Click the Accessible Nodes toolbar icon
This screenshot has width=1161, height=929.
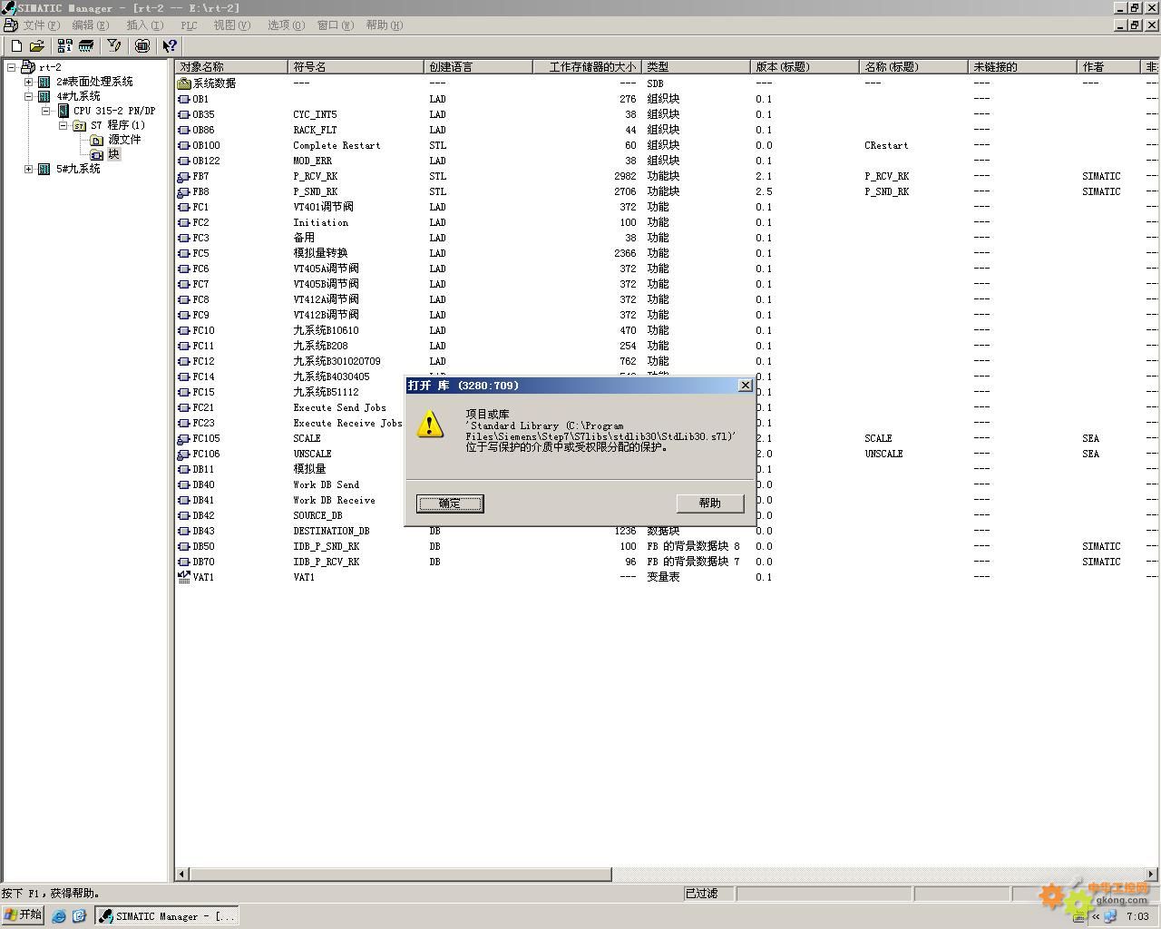tap(64, 45)
